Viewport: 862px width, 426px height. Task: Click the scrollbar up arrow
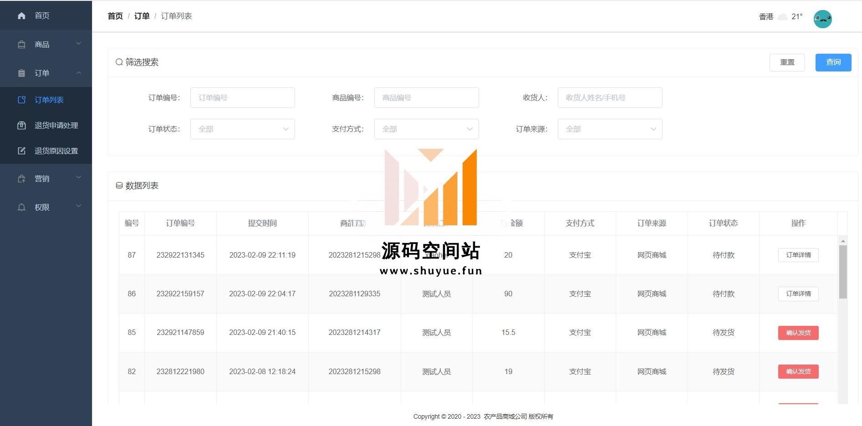843,241
